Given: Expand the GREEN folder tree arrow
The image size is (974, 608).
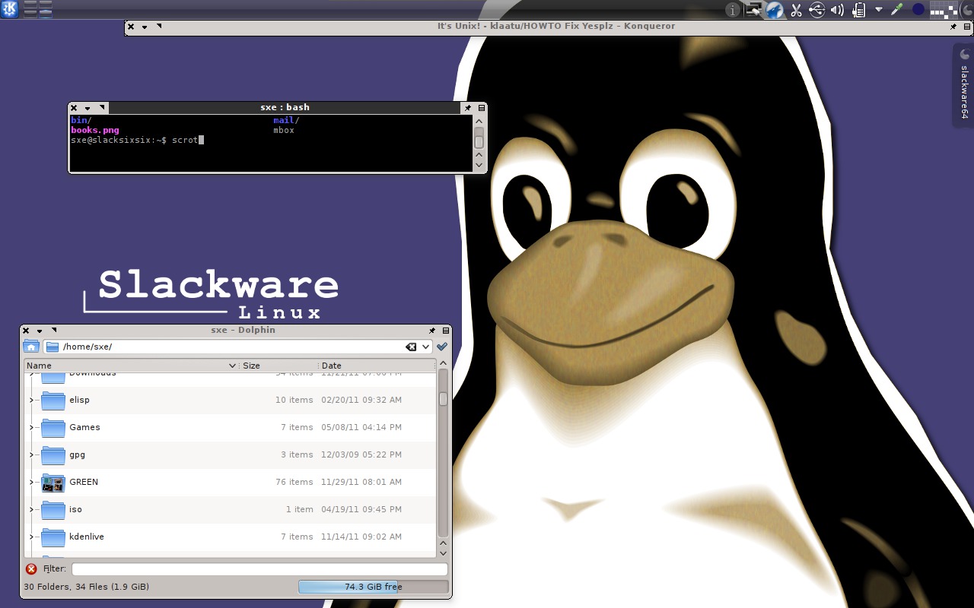Looking at the screenshot, I should (31, 482).
